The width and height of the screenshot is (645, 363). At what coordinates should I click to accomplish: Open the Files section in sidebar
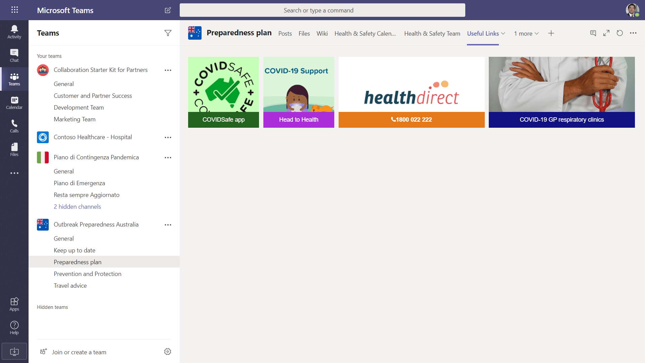14,150
